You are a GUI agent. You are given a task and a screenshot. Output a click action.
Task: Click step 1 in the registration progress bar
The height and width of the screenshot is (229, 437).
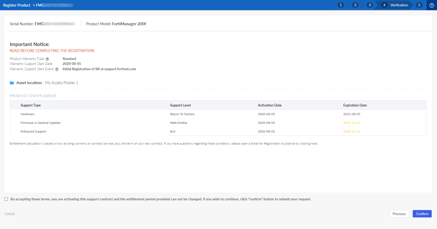(x=341, y=5)
